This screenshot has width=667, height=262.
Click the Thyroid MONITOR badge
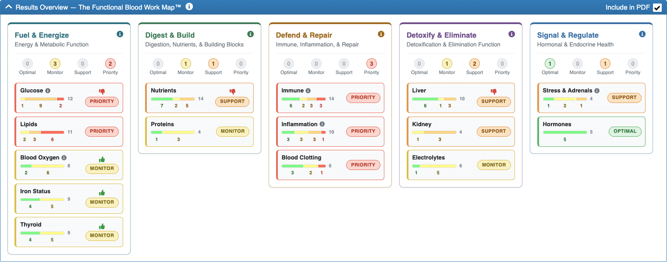102,236
